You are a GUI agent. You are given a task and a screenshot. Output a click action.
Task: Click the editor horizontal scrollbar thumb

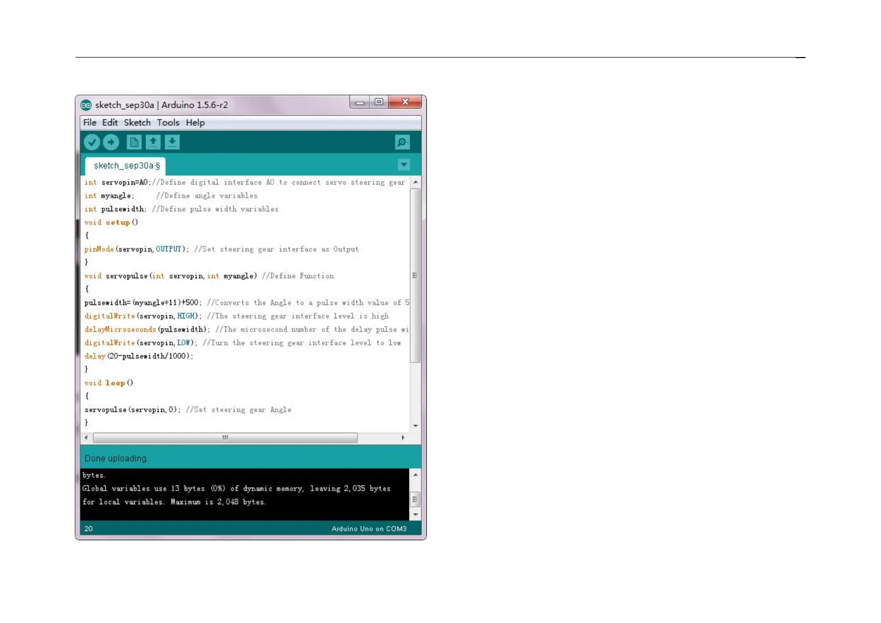[x=225, y=438]
